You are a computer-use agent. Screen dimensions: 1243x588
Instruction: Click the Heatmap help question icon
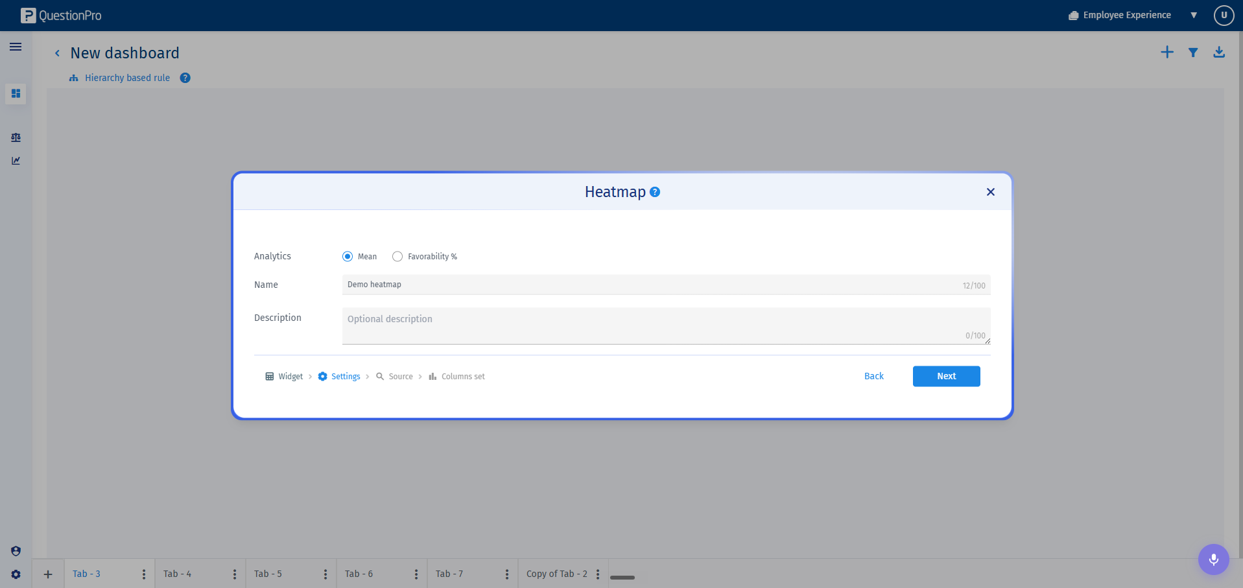pos(655,192)
